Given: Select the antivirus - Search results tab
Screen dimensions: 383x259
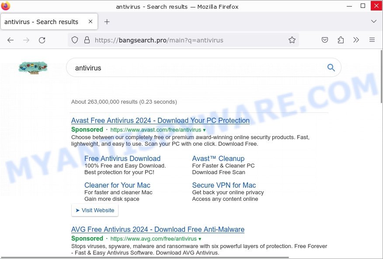Looking at the screenshot, I should tap(49, 22).
